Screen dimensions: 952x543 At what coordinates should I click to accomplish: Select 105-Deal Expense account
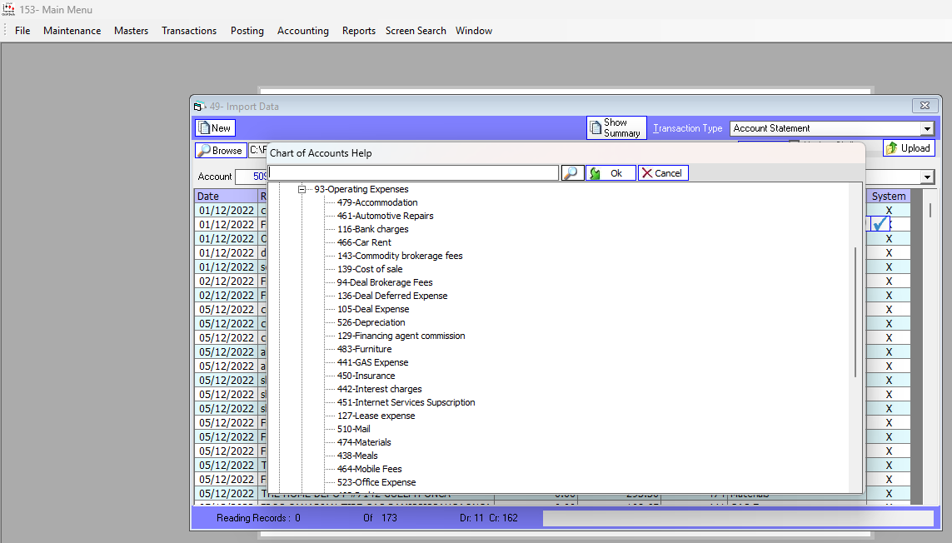coord(373,310)
